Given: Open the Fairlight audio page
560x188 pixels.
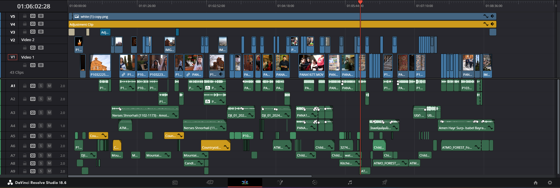Looking at the screenshot, I should tap(350, 182).
